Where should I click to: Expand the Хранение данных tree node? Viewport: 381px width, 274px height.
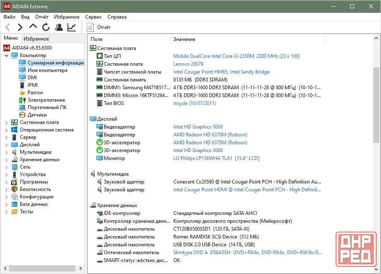tap(6, 160)
